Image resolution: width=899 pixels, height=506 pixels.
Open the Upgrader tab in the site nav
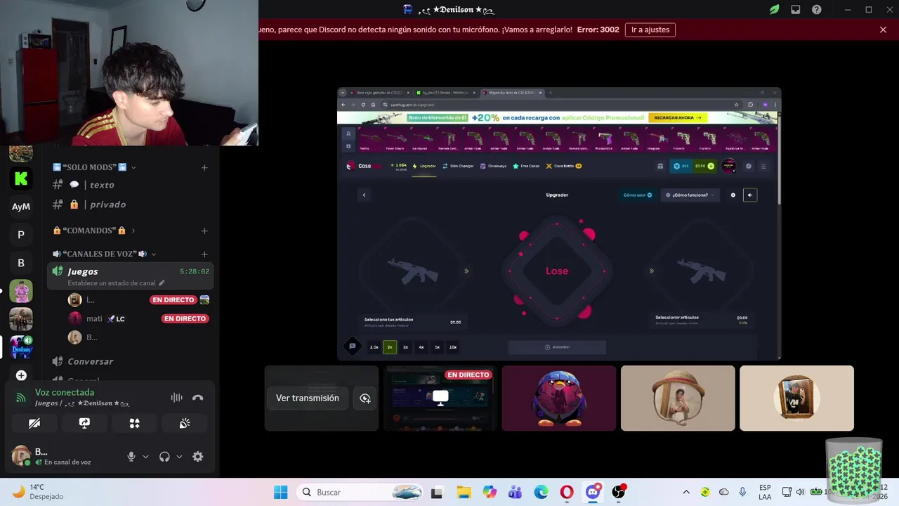(x=424, y=166)
